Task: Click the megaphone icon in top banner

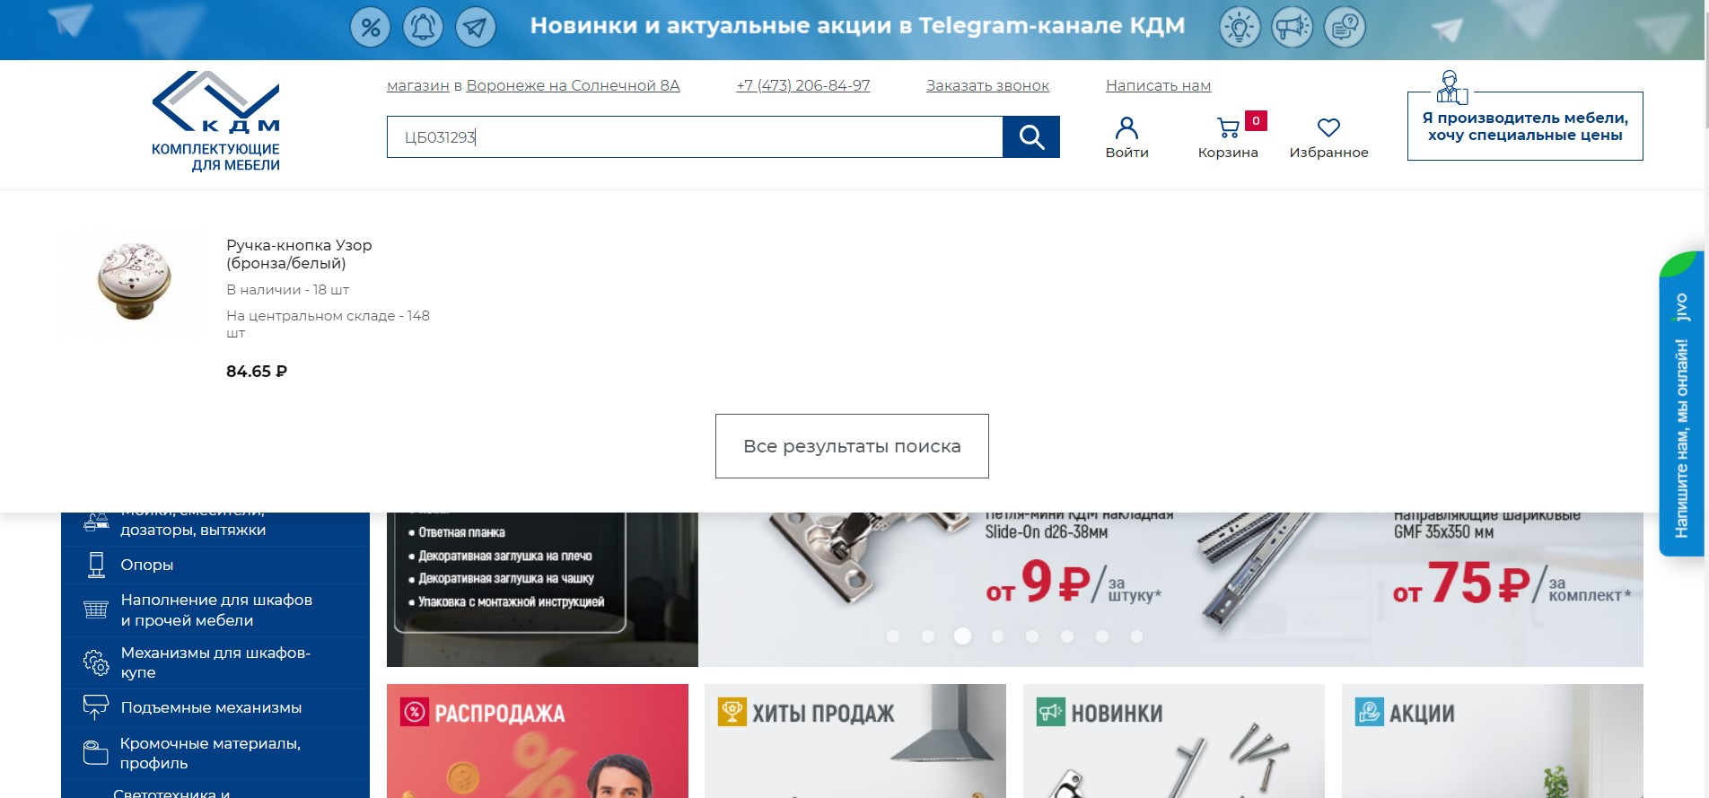Action: point(1293,27)
